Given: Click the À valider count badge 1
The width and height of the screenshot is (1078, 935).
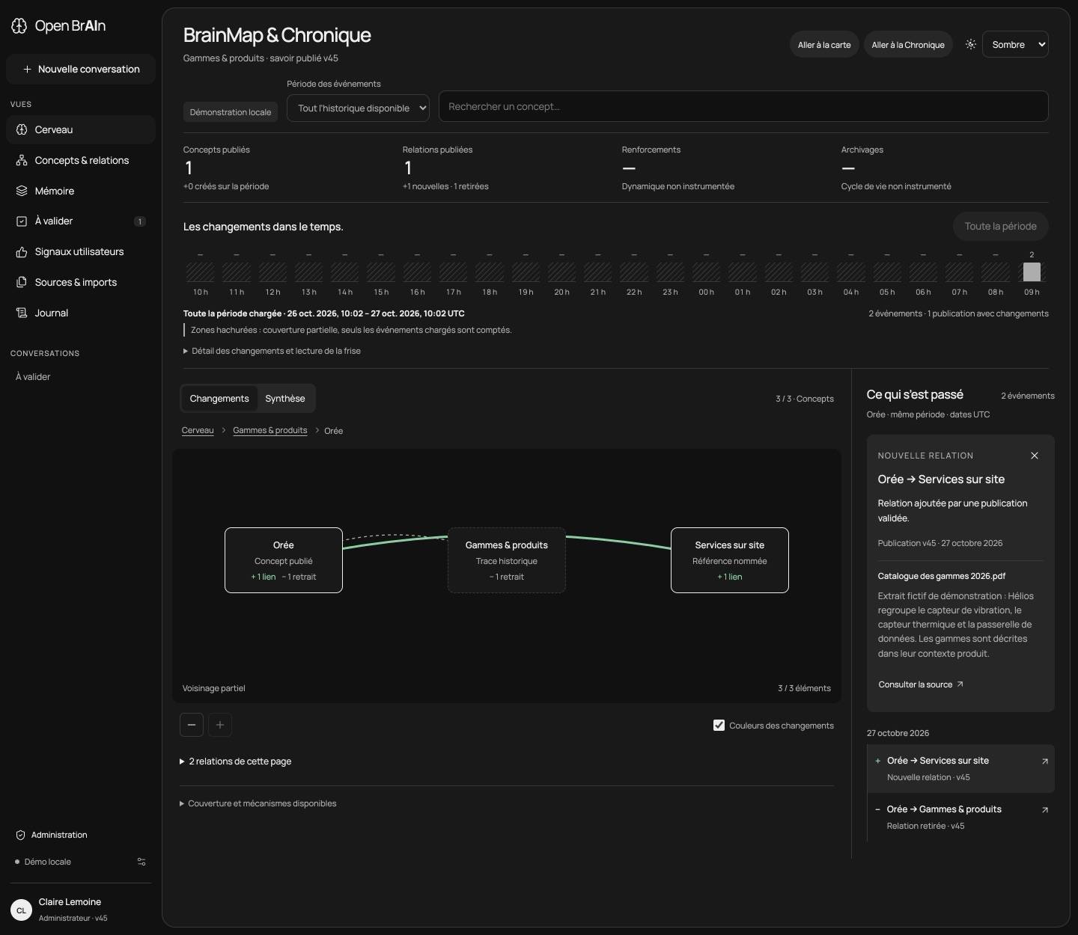Looking at the screenshot, I should point(140,221).
